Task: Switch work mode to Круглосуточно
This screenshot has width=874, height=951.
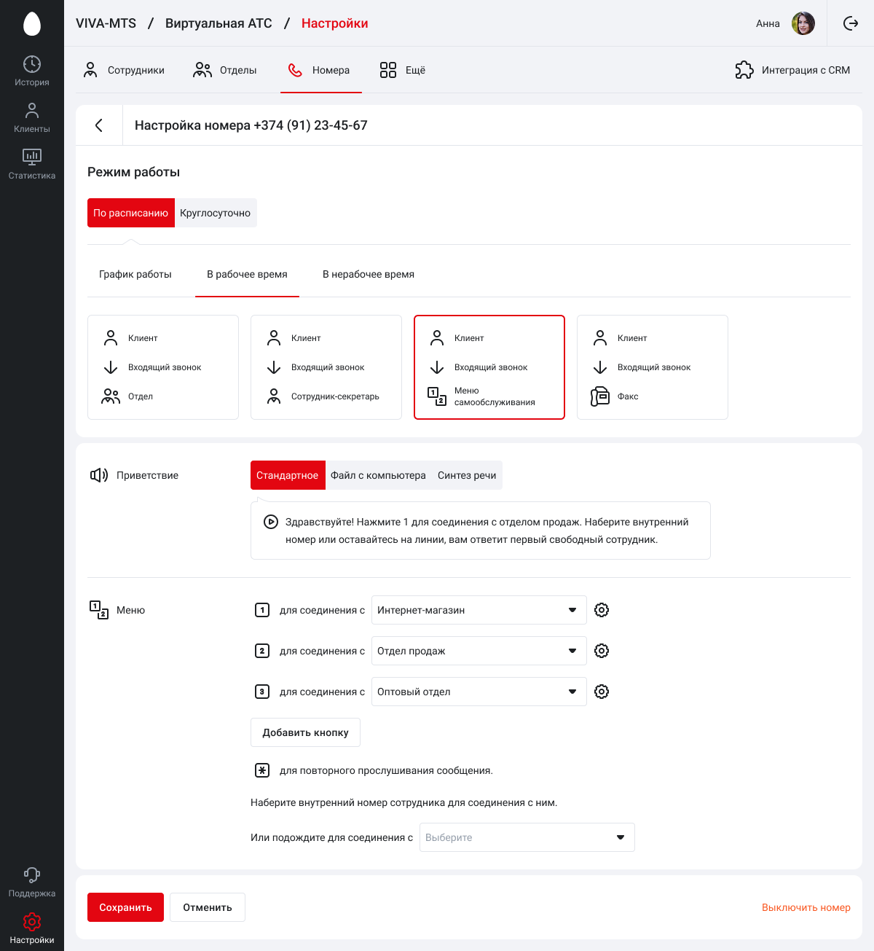Action: (216, 213)
